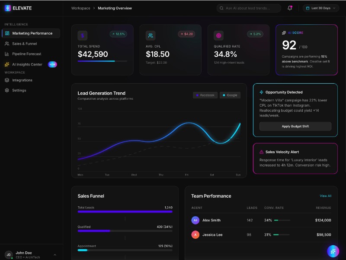This screenshot has height=260, width=346.
Task: Open the Last 30 Days date dropdown
Action: click(x=320, y=8)
